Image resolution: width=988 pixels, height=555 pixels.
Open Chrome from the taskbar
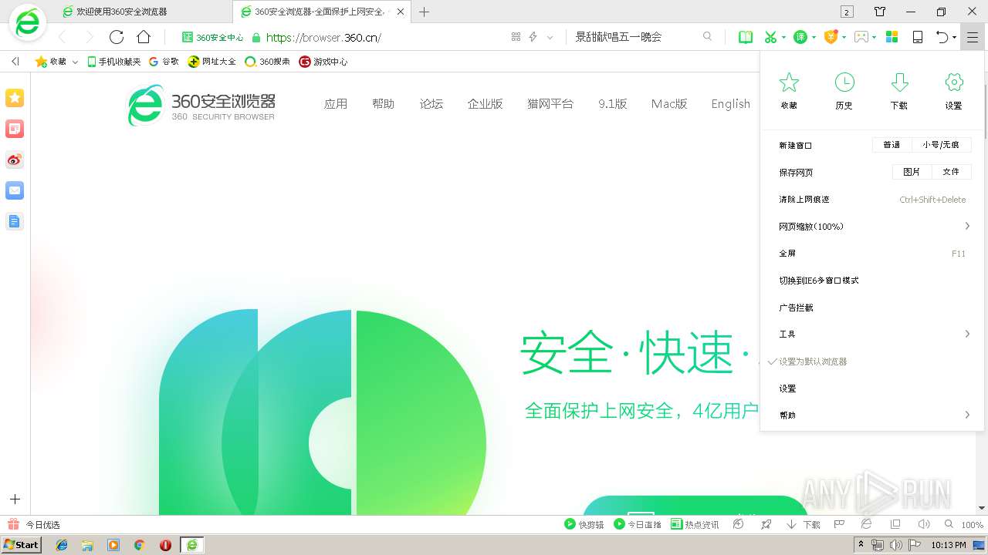pos(140,545)
